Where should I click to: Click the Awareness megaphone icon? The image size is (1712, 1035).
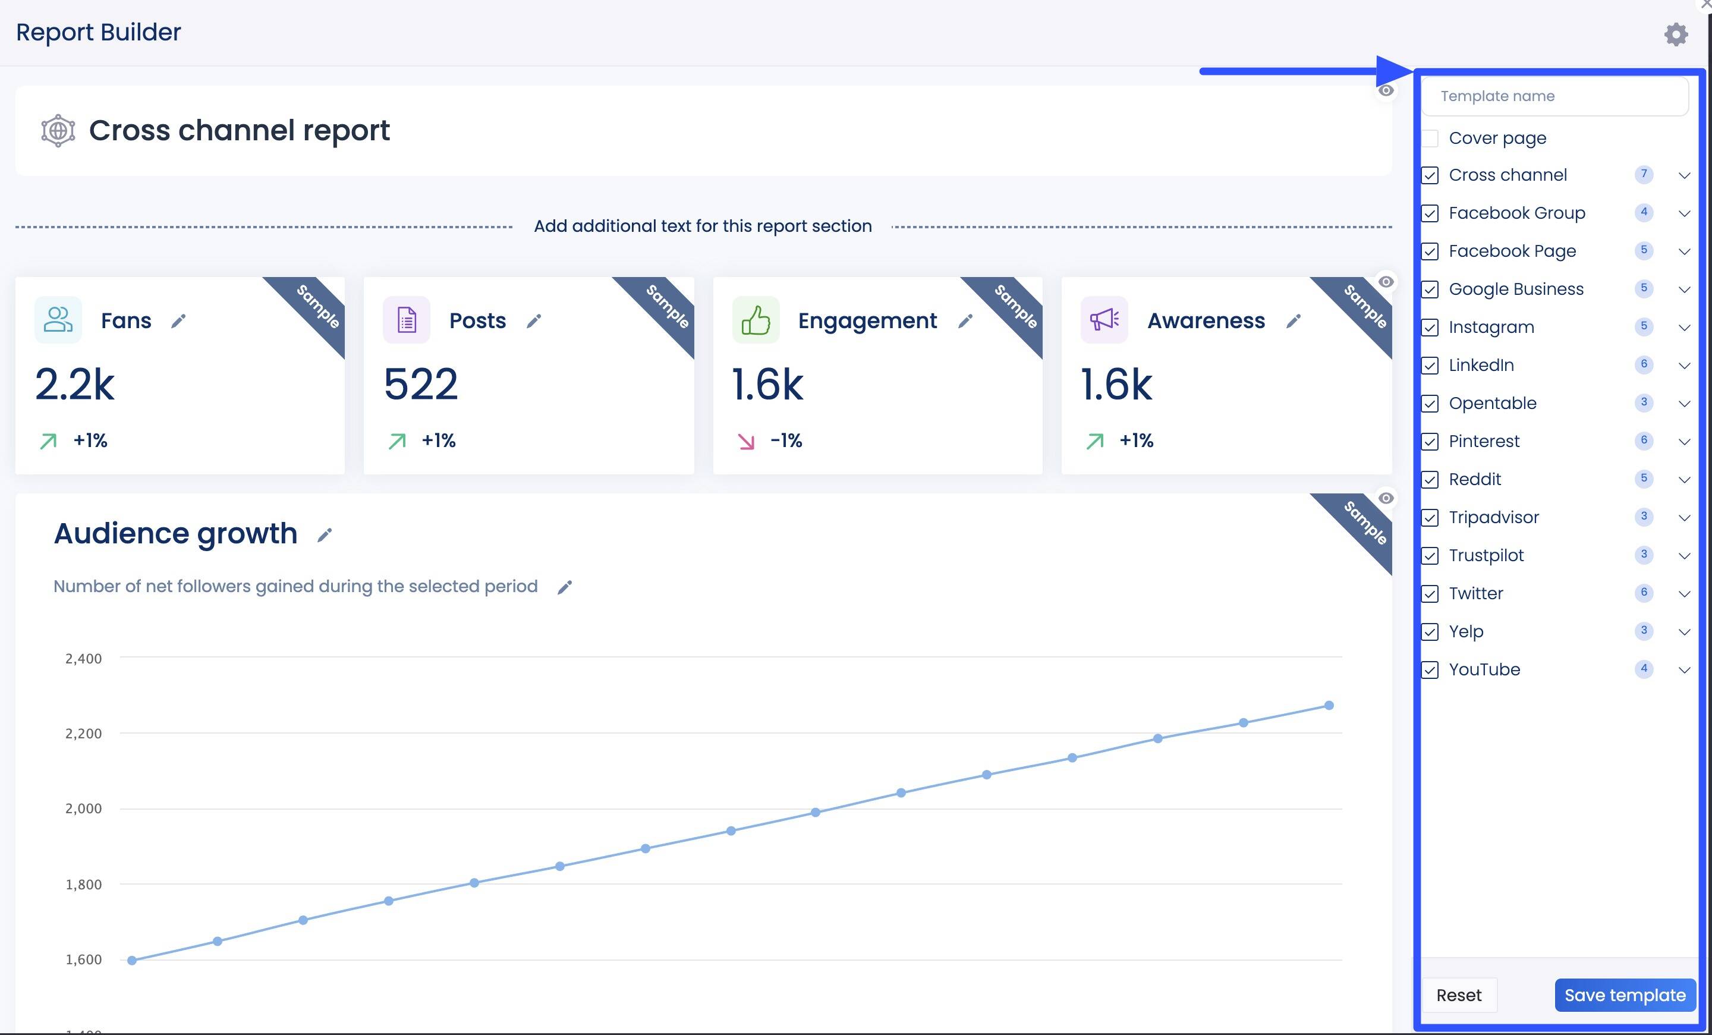(x=1104, y=320)
